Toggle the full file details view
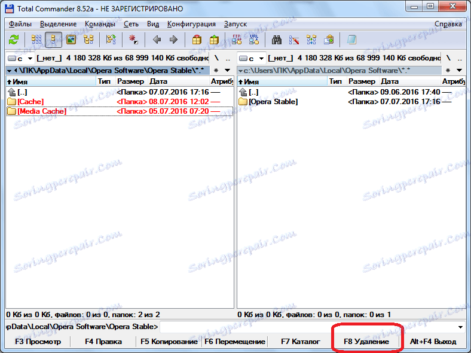 point(53,39)
